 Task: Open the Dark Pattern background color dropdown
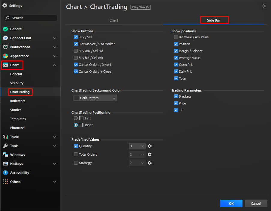click(x=95, y=98)
